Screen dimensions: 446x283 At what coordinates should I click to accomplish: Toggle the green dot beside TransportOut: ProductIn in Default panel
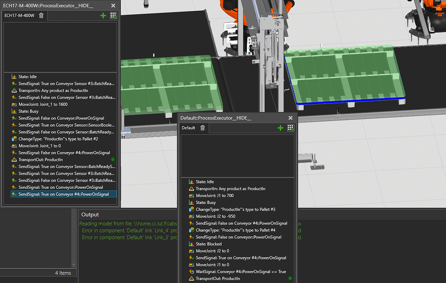[290, 278]
